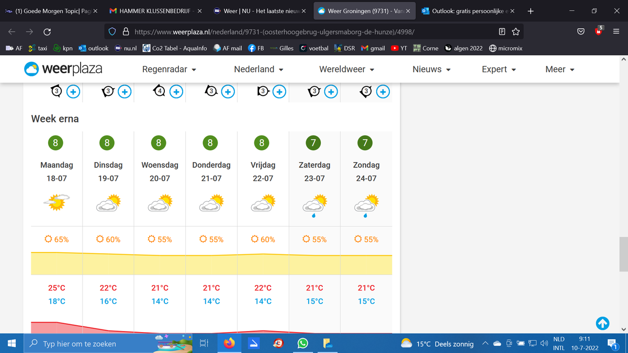Screen dimensions: 628x353
Task: Open the Nederland dropdown menu
Action: tap(259, 69)
